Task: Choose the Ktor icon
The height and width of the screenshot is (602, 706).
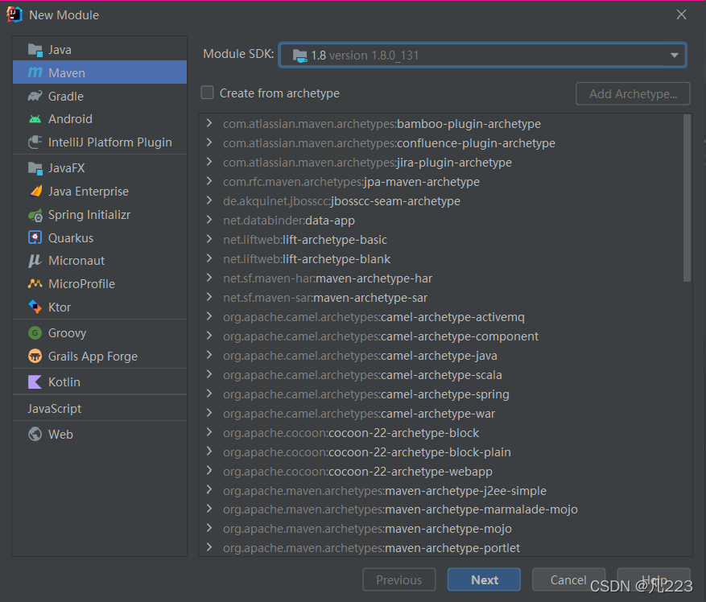Action: point(35,307)
